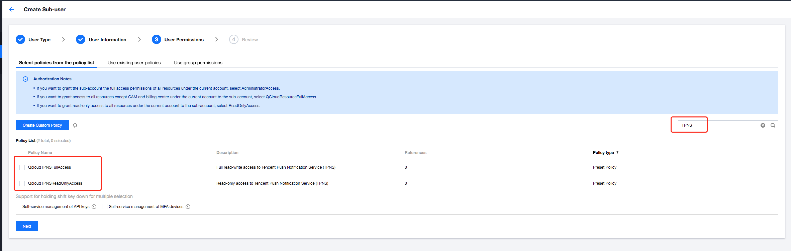Click info icon beside API keys option
The width and height of the screenshot is (791, 251).
pos(94,207)
